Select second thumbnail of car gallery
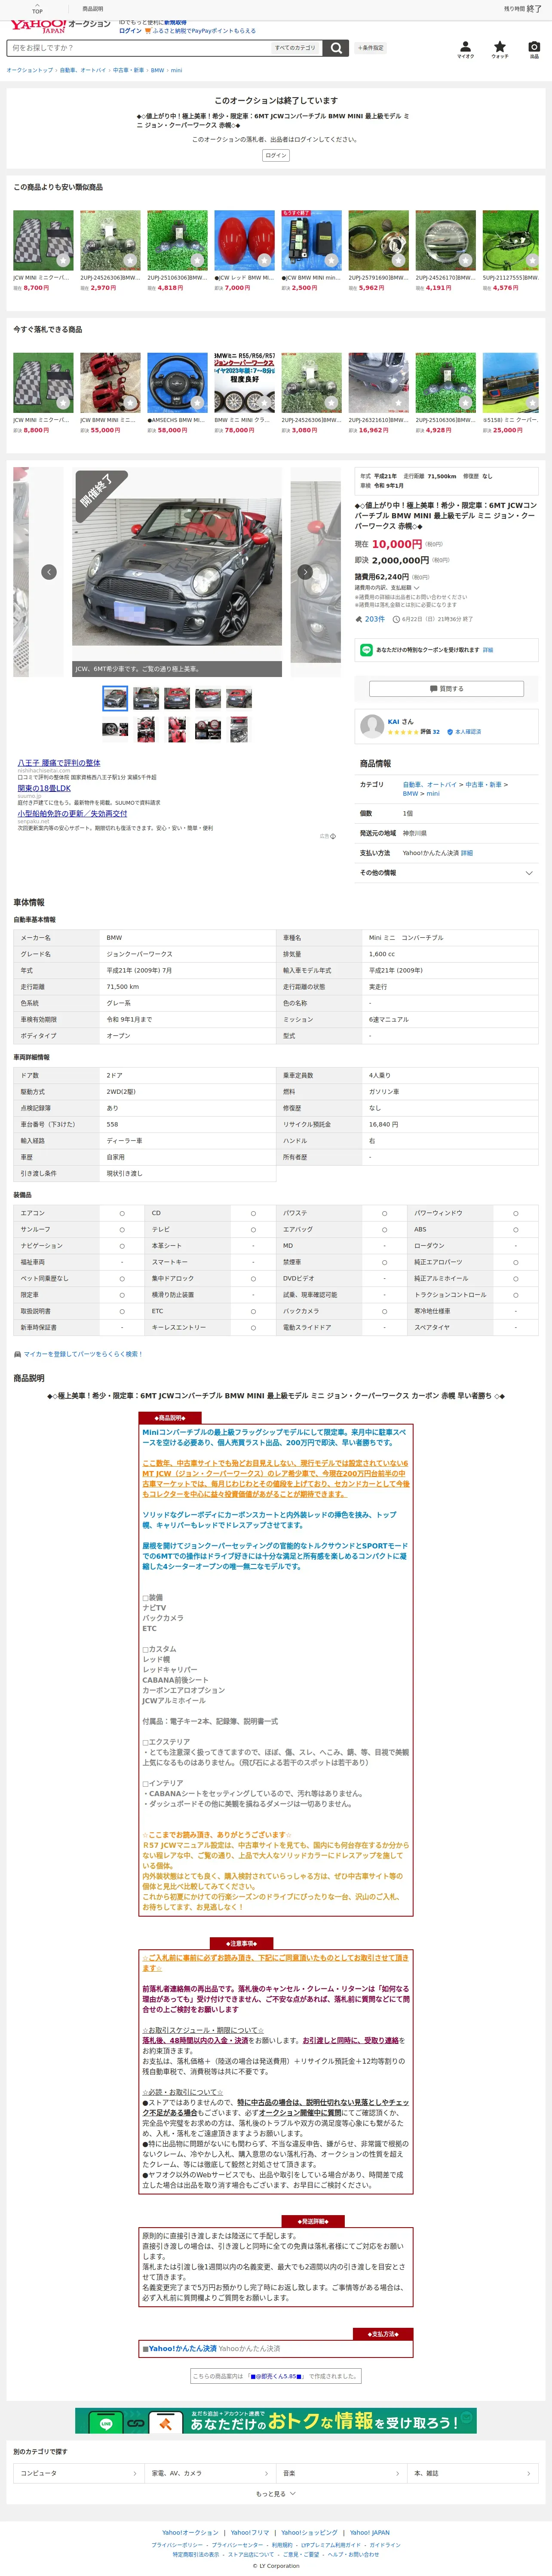This screenshot has height=2576, width=552. tap(146, 698)
